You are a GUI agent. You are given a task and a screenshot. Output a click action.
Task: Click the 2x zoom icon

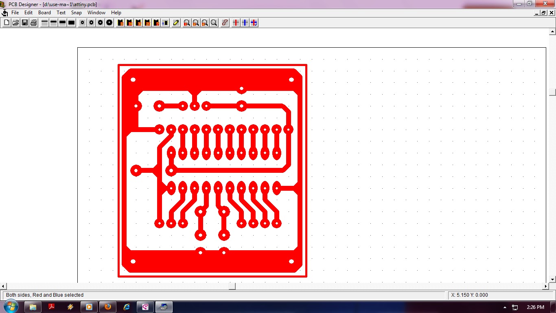[195, 23]
